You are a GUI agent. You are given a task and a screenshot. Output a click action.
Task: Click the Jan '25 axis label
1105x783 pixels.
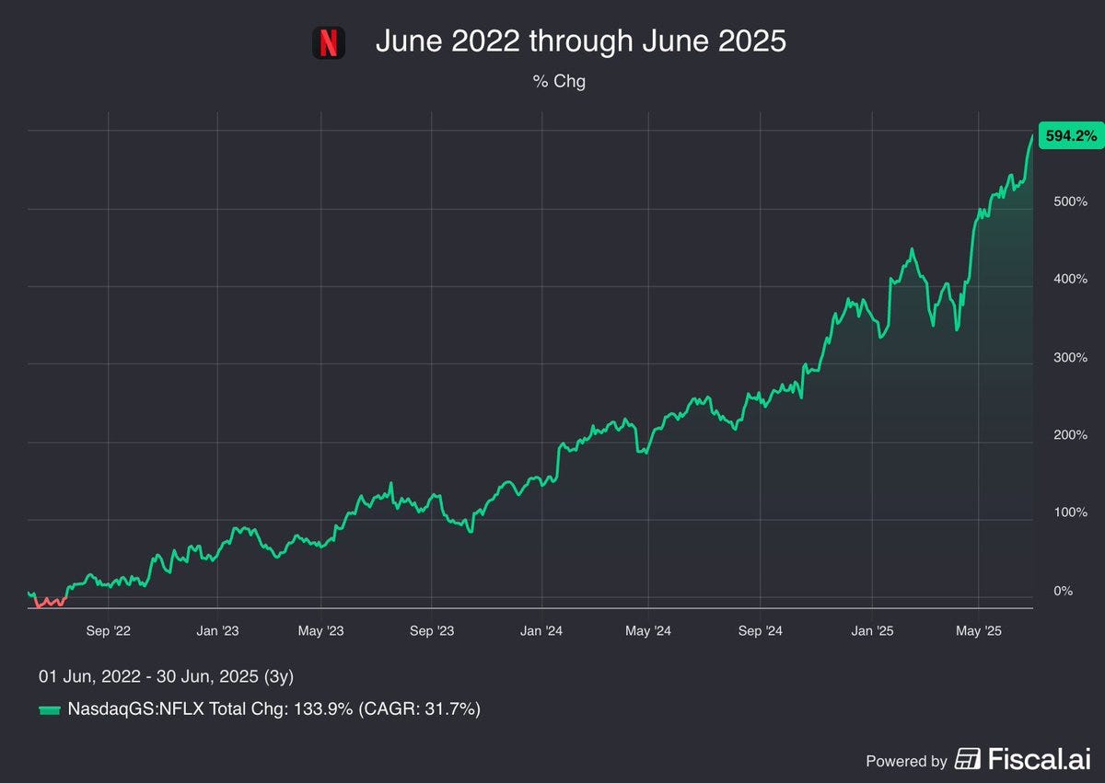[x=872, y=631]
